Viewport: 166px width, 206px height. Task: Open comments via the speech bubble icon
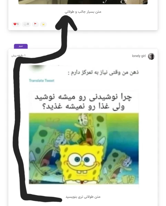coord(25,24)
